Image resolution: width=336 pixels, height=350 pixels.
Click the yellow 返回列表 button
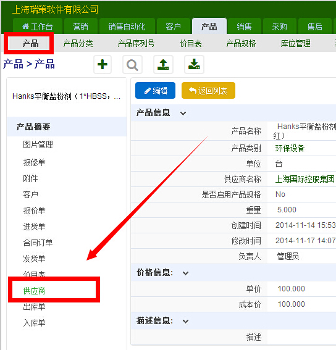[208, 90]
